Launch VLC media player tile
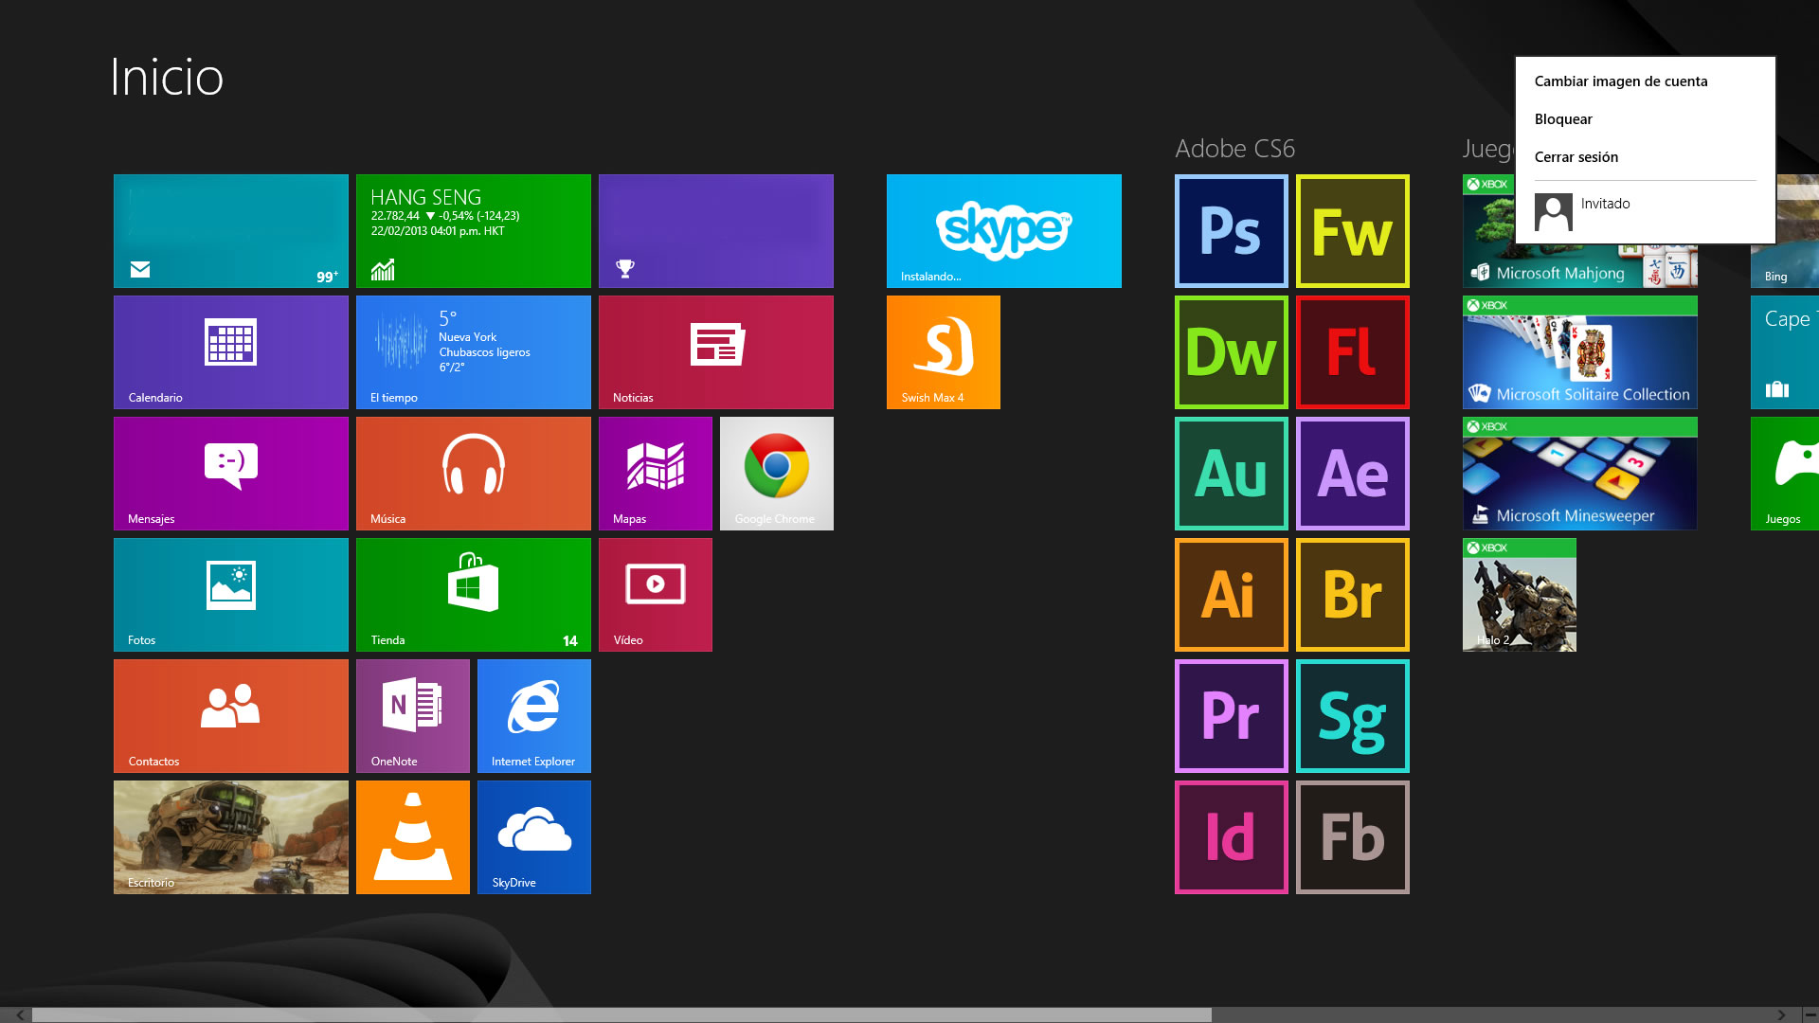 (413, 837)
